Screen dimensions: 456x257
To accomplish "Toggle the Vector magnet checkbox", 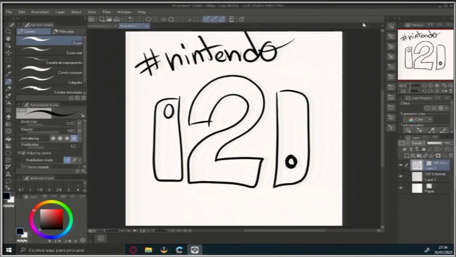I will tap(23, 167).
